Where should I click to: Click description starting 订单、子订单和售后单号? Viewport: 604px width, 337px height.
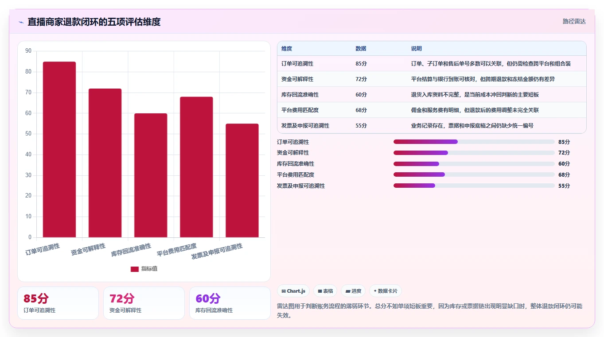(491, 64)
